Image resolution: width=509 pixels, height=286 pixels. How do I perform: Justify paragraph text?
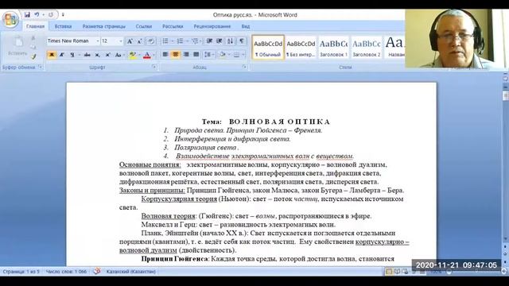pyautogui.click(x=196, y=55)
